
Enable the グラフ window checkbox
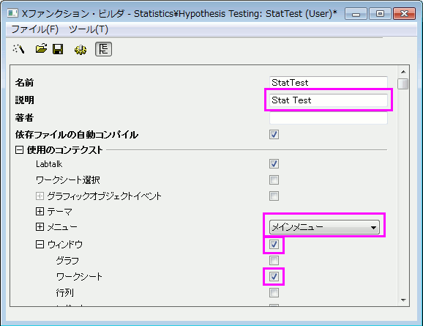click(274, 261)
